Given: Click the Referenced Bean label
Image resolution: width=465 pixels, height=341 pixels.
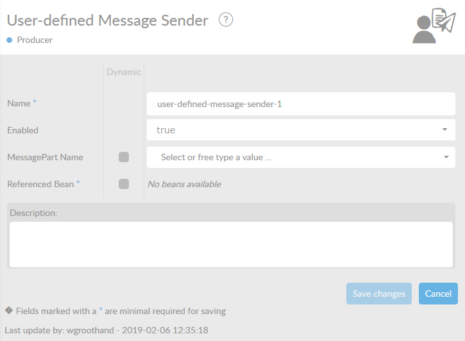Looking at the screenshot, I should coord(40,184).
